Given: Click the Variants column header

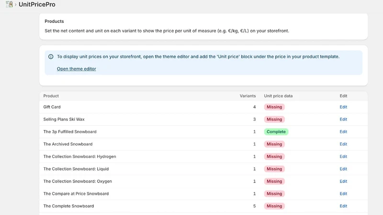Looking at the screenshot, I should coord(248,96).
